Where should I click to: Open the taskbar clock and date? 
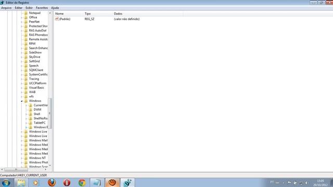pyautogui.click(x=321, y=183)
